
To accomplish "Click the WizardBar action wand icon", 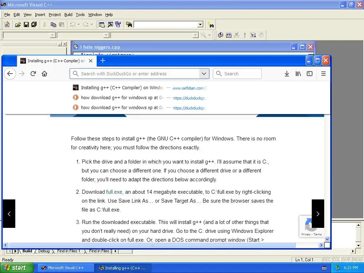I will (203, 35).
